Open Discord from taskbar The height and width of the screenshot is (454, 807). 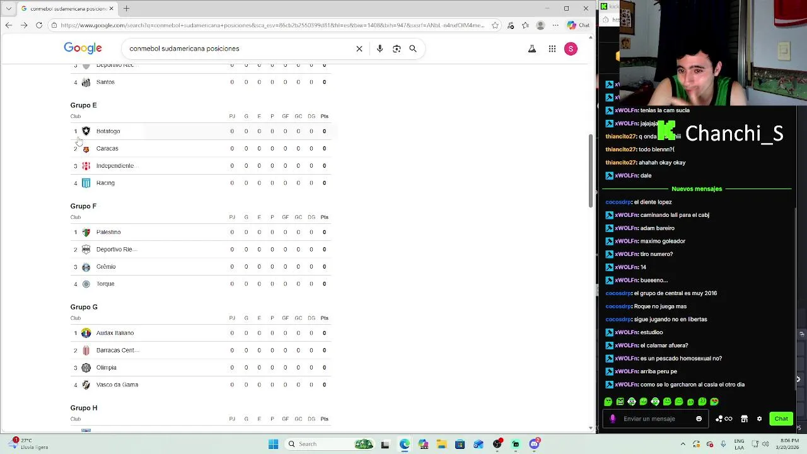pos(535,444)
